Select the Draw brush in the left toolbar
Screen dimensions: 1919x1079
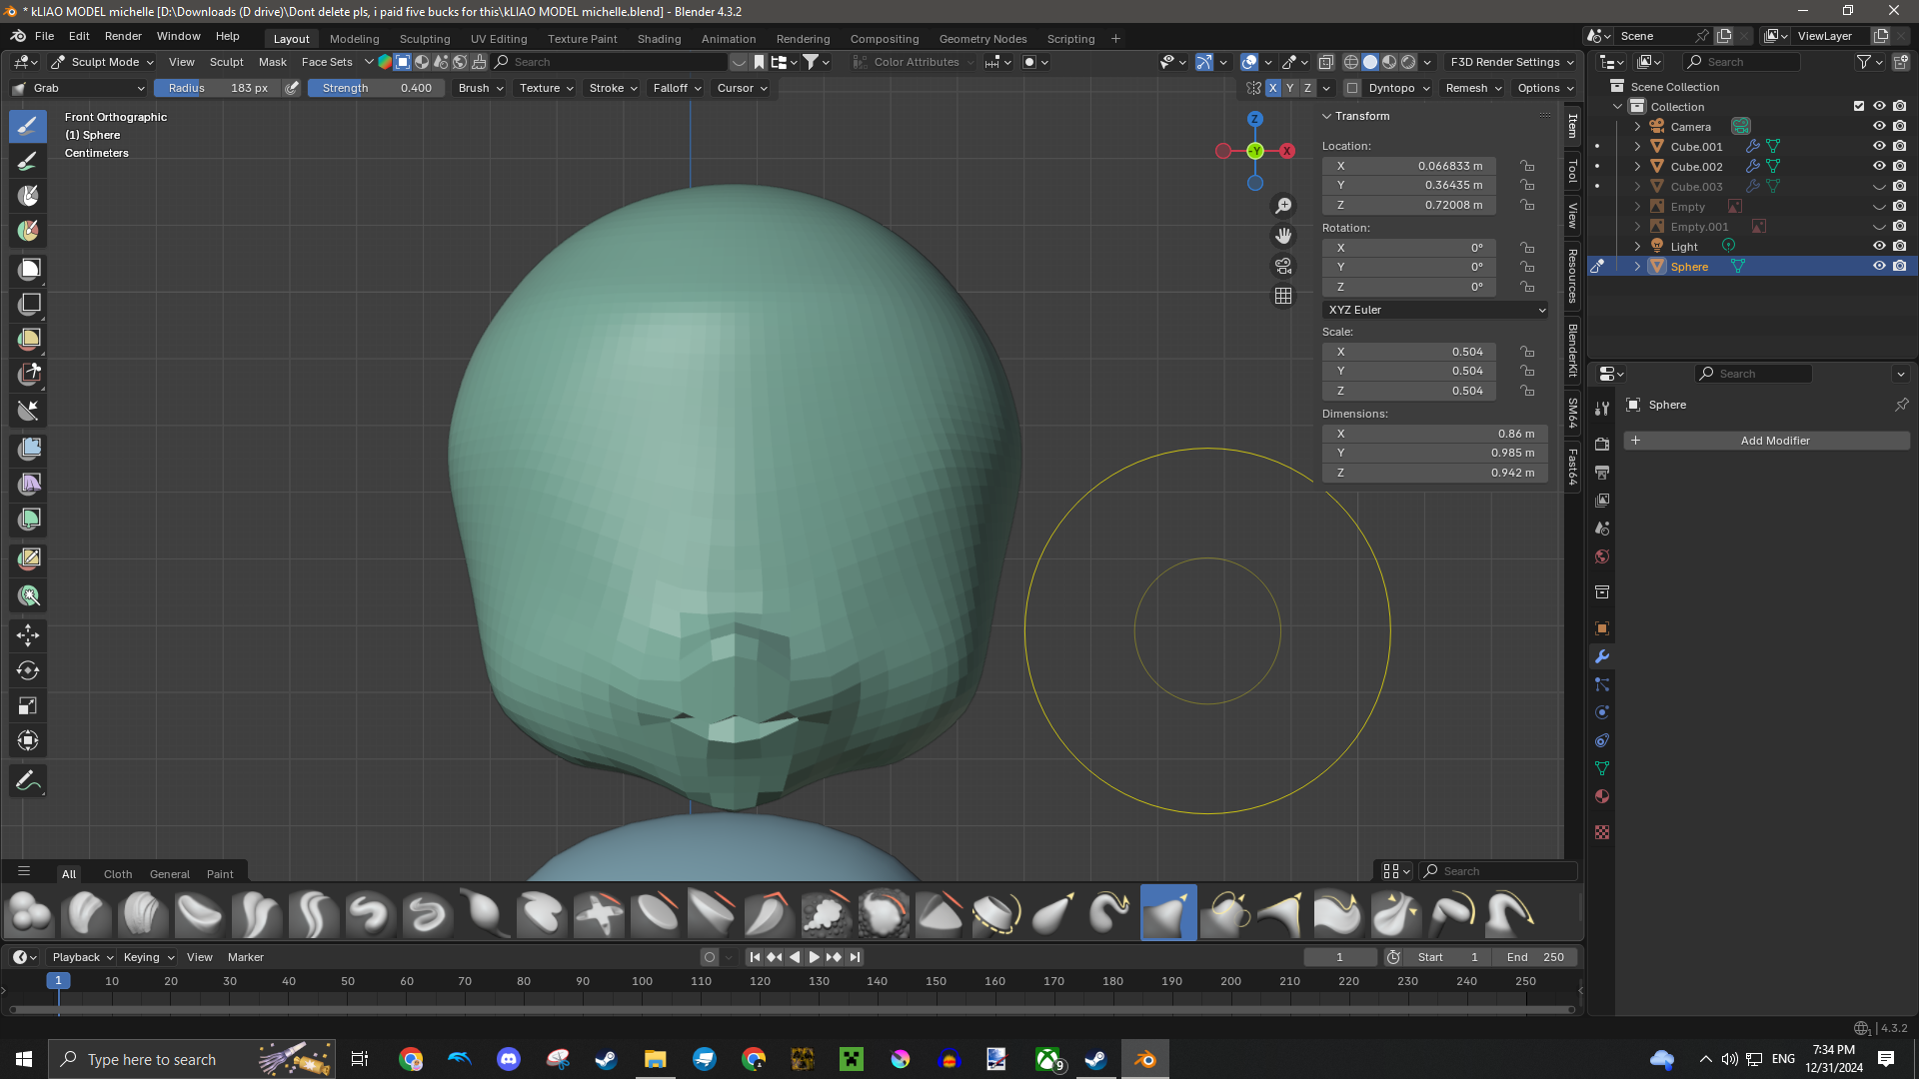click(28, 125)
